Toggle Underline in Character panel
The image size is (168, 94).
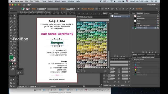pyautogui.click(x=125, y=82)
